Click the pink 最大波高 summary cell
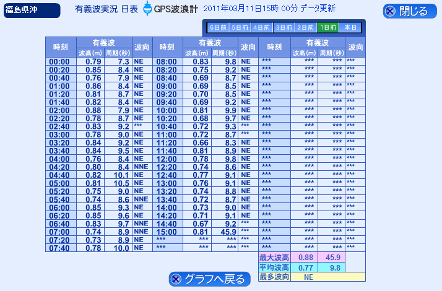442x291 pixels. point(274,258)
